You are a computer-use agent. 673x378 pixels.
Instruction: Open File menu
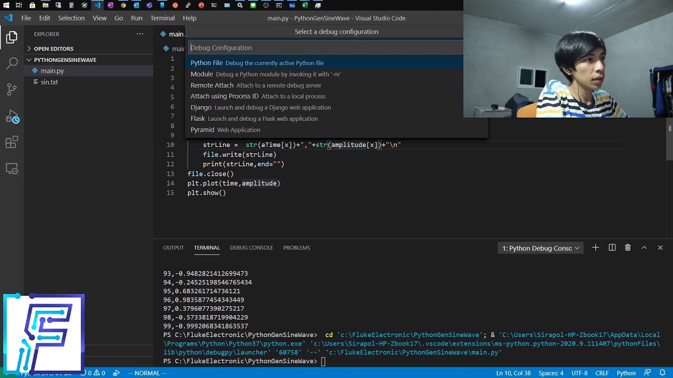click(26, 18)
